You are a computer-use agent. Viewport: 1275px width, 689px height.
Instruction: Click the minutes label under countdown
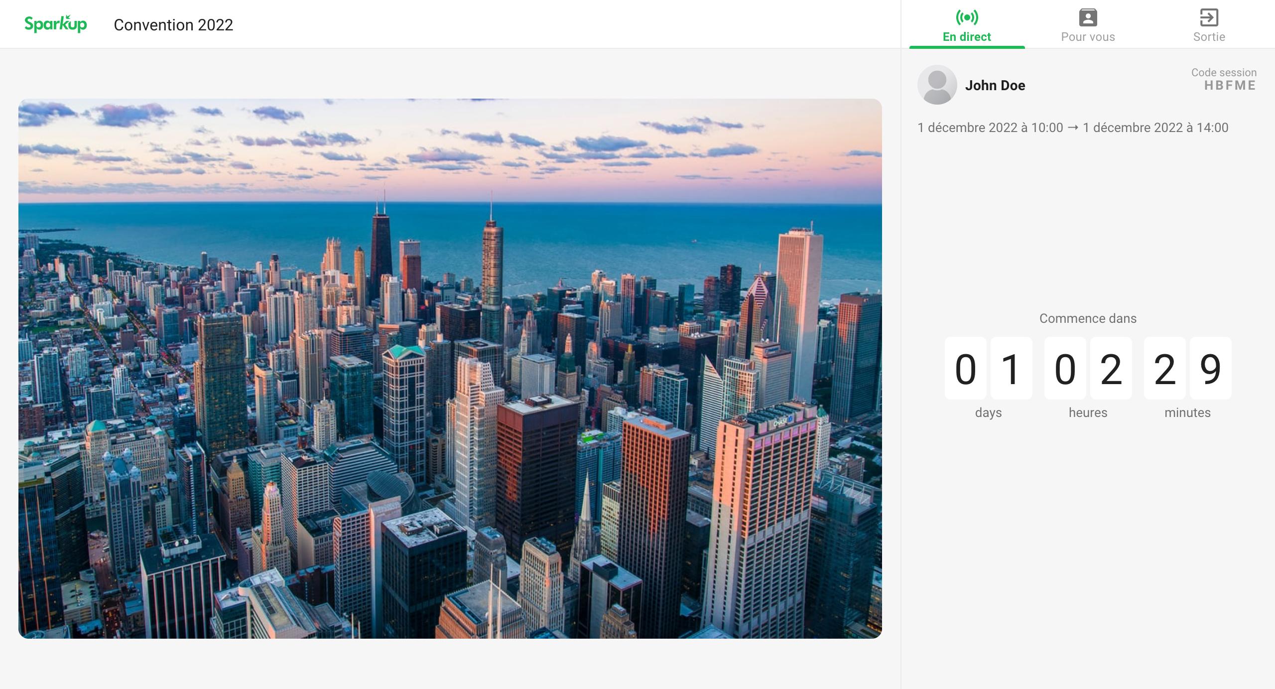(x=1187, y=413)
